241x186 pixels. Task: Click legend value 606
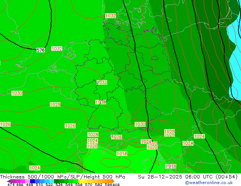pos(116,184)
